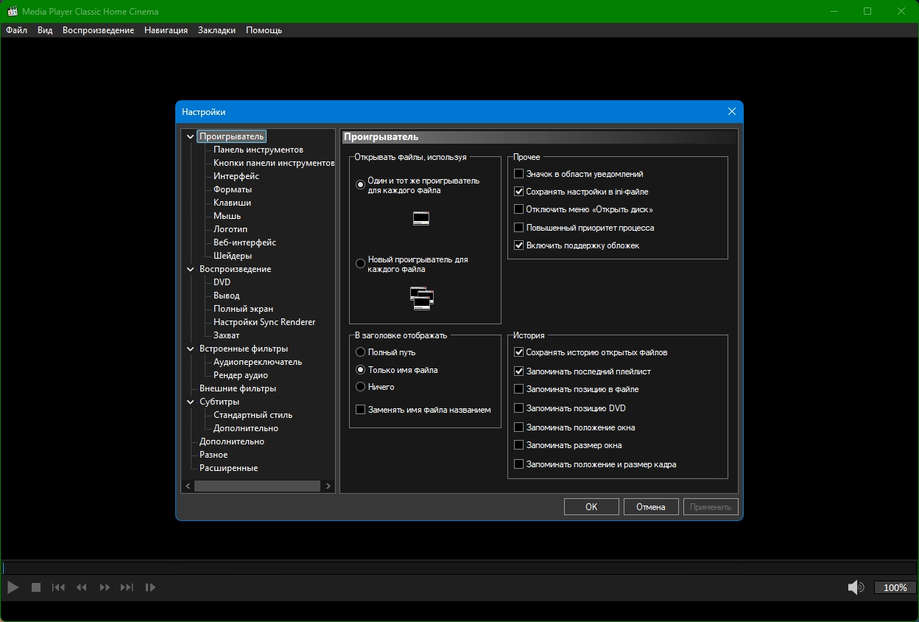Screen dimensions: 919x622
Task: Enable the 'Значок в области уведомлений' checkbox
Action: [519, 174]
